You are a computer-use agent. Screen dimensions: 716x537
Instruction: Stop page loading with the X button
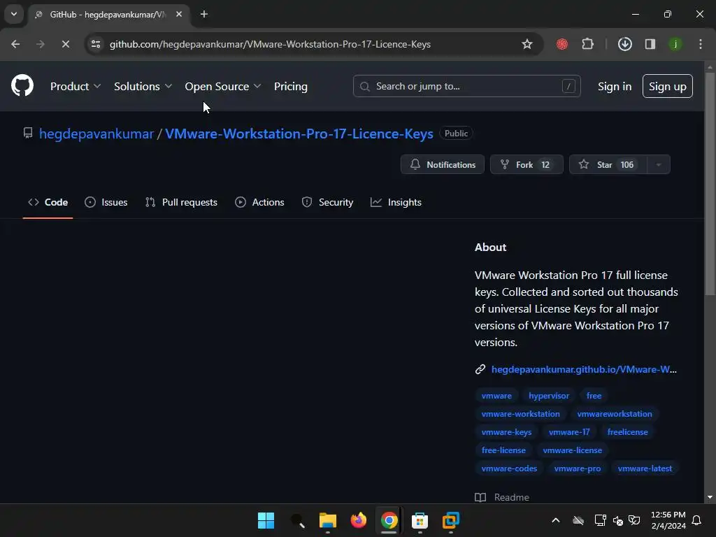[x=65, y=44]
